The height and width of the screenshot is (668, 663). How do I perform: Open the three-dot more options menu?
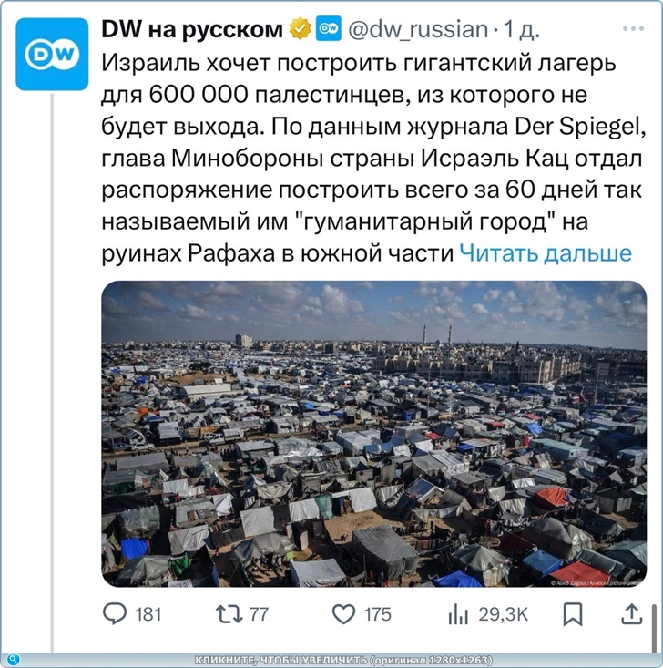[x=633, y=28]
